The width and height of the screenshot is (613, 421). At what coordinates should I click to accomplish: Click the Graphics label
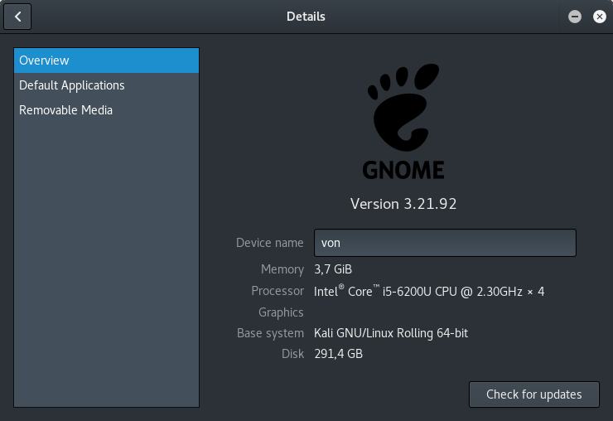[281, 312]
